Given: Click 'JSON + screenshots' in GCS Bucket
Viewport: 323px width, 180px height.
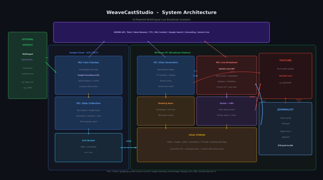Looking at the screenshot, I should click(x=89, y=147).
